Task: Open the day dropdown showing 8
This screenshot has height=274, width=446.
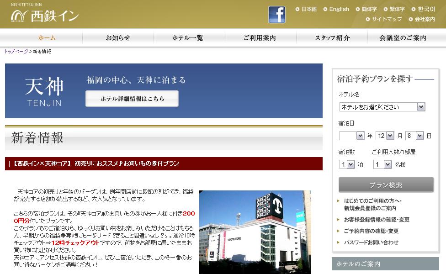Action: 415,136
